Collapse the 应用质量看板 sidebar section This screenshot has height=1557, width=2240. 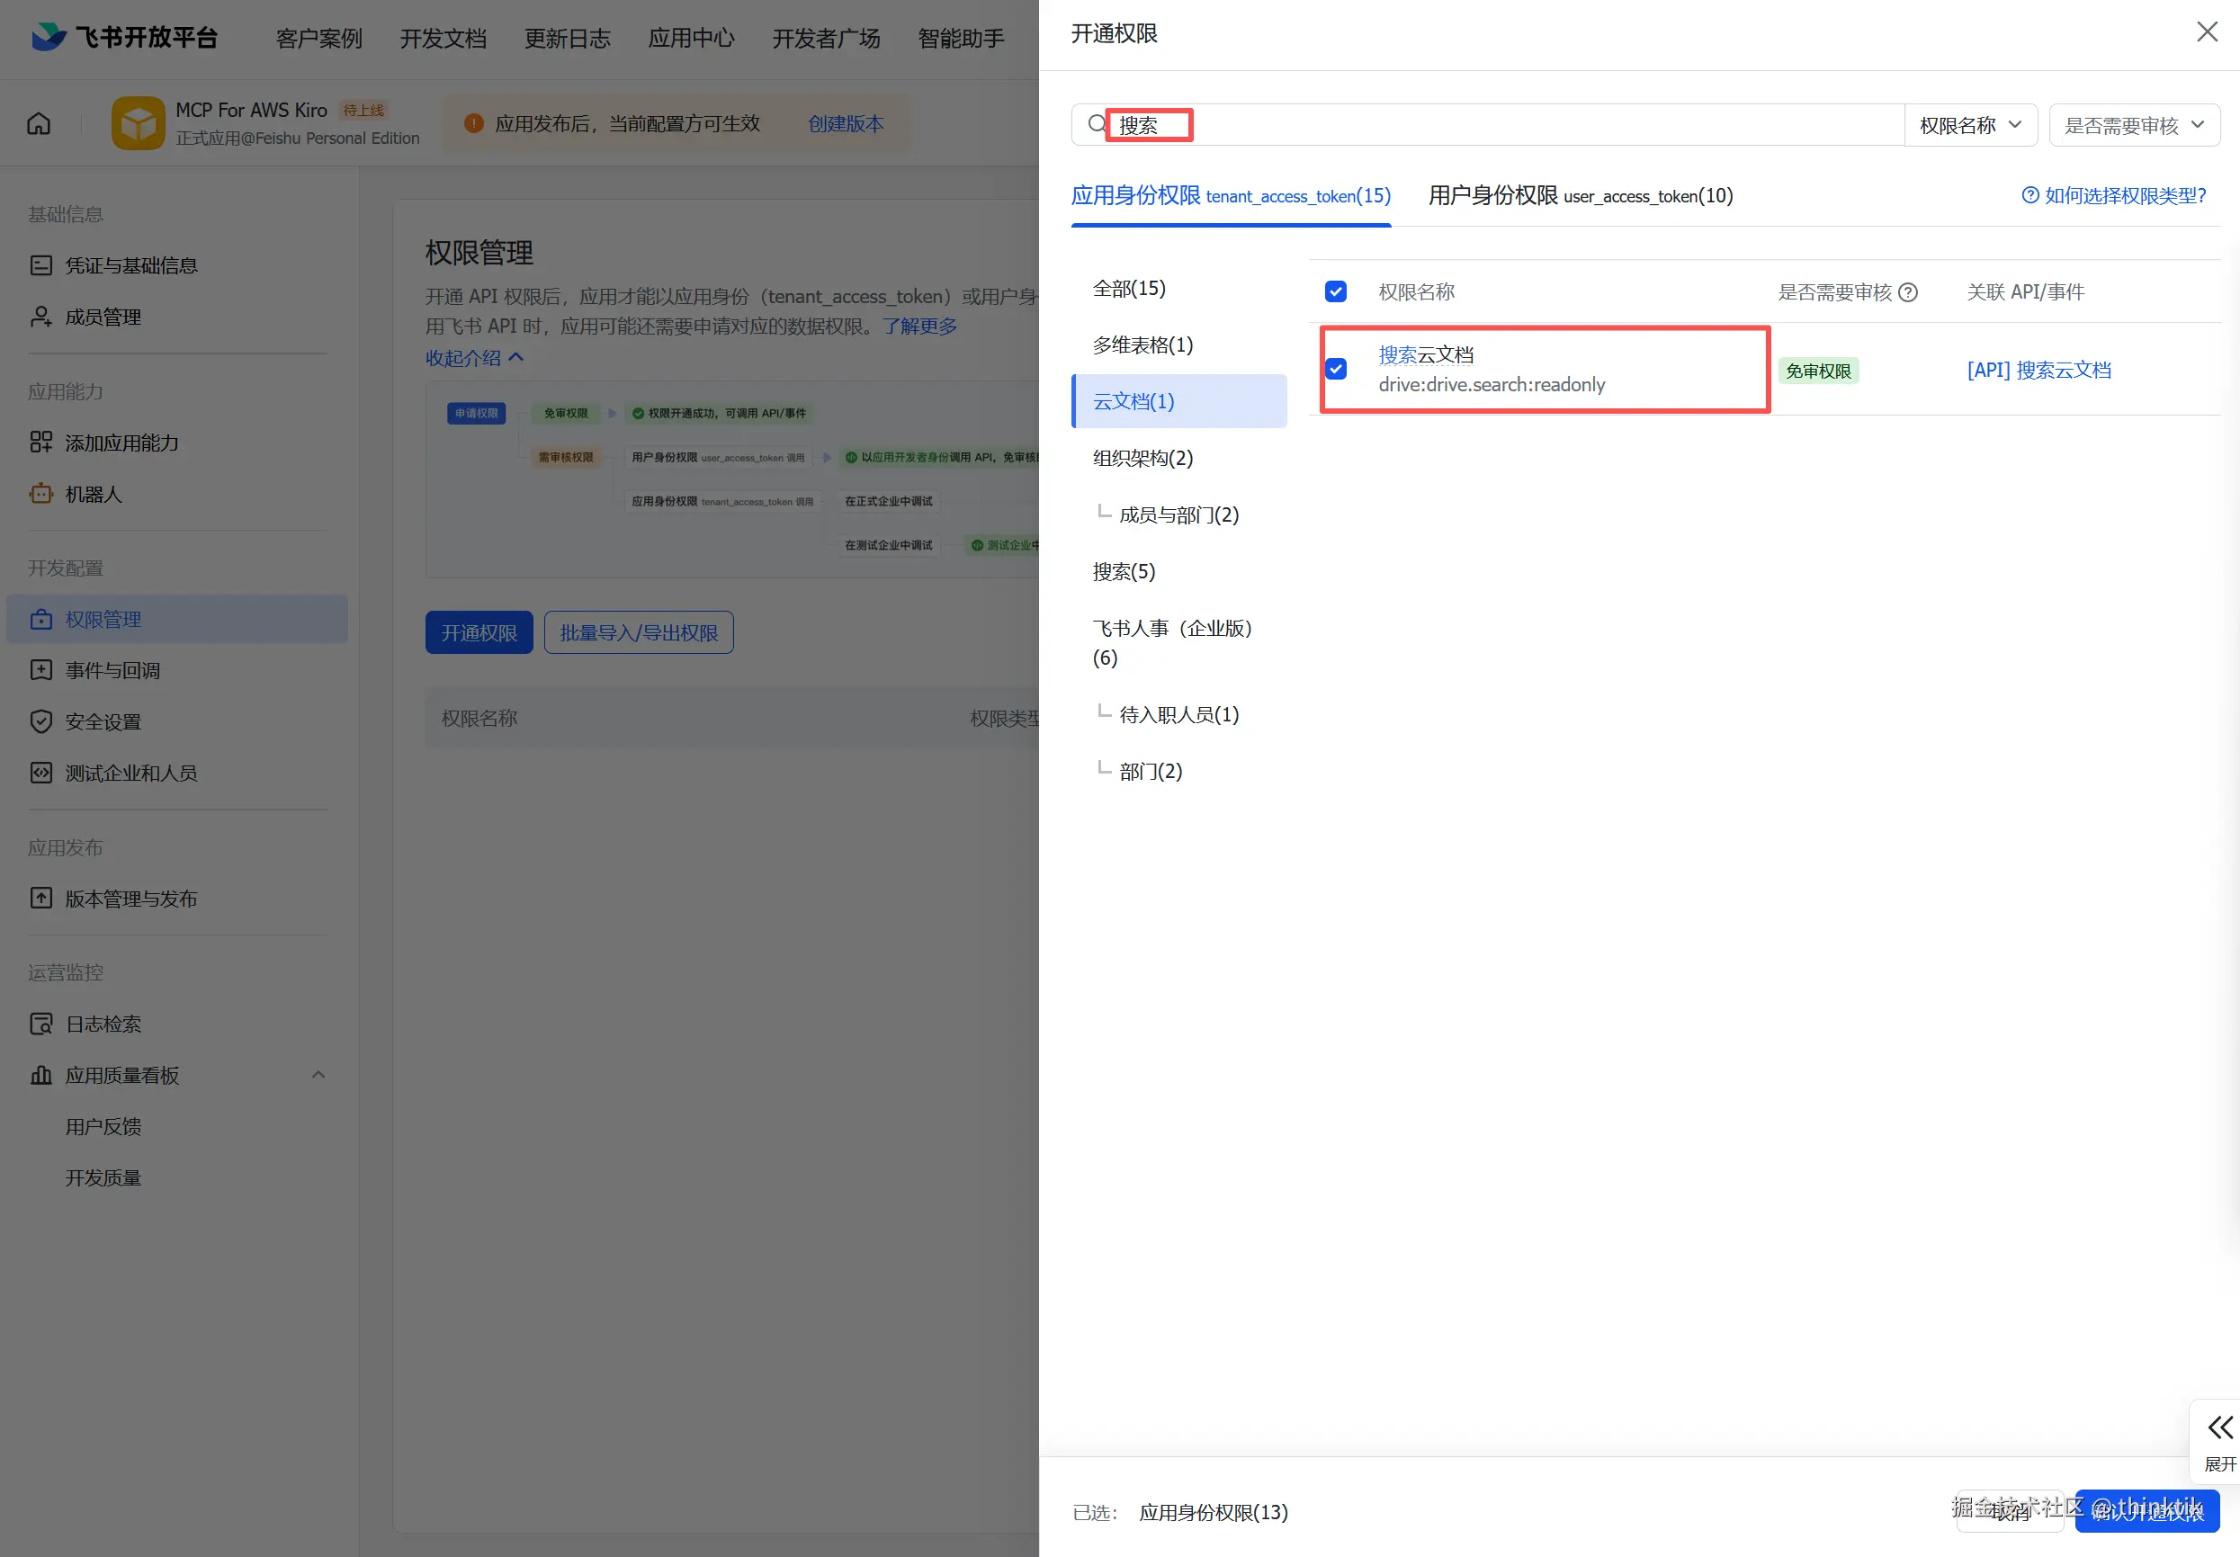point(318,1074)
